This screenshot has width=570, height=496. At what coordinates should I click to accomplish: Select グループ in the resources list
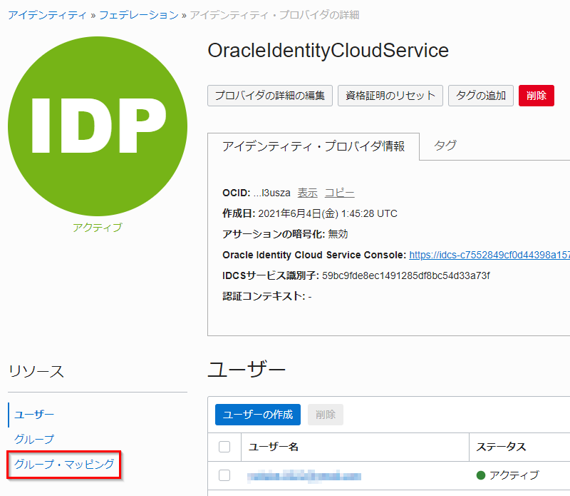[34, 439]
